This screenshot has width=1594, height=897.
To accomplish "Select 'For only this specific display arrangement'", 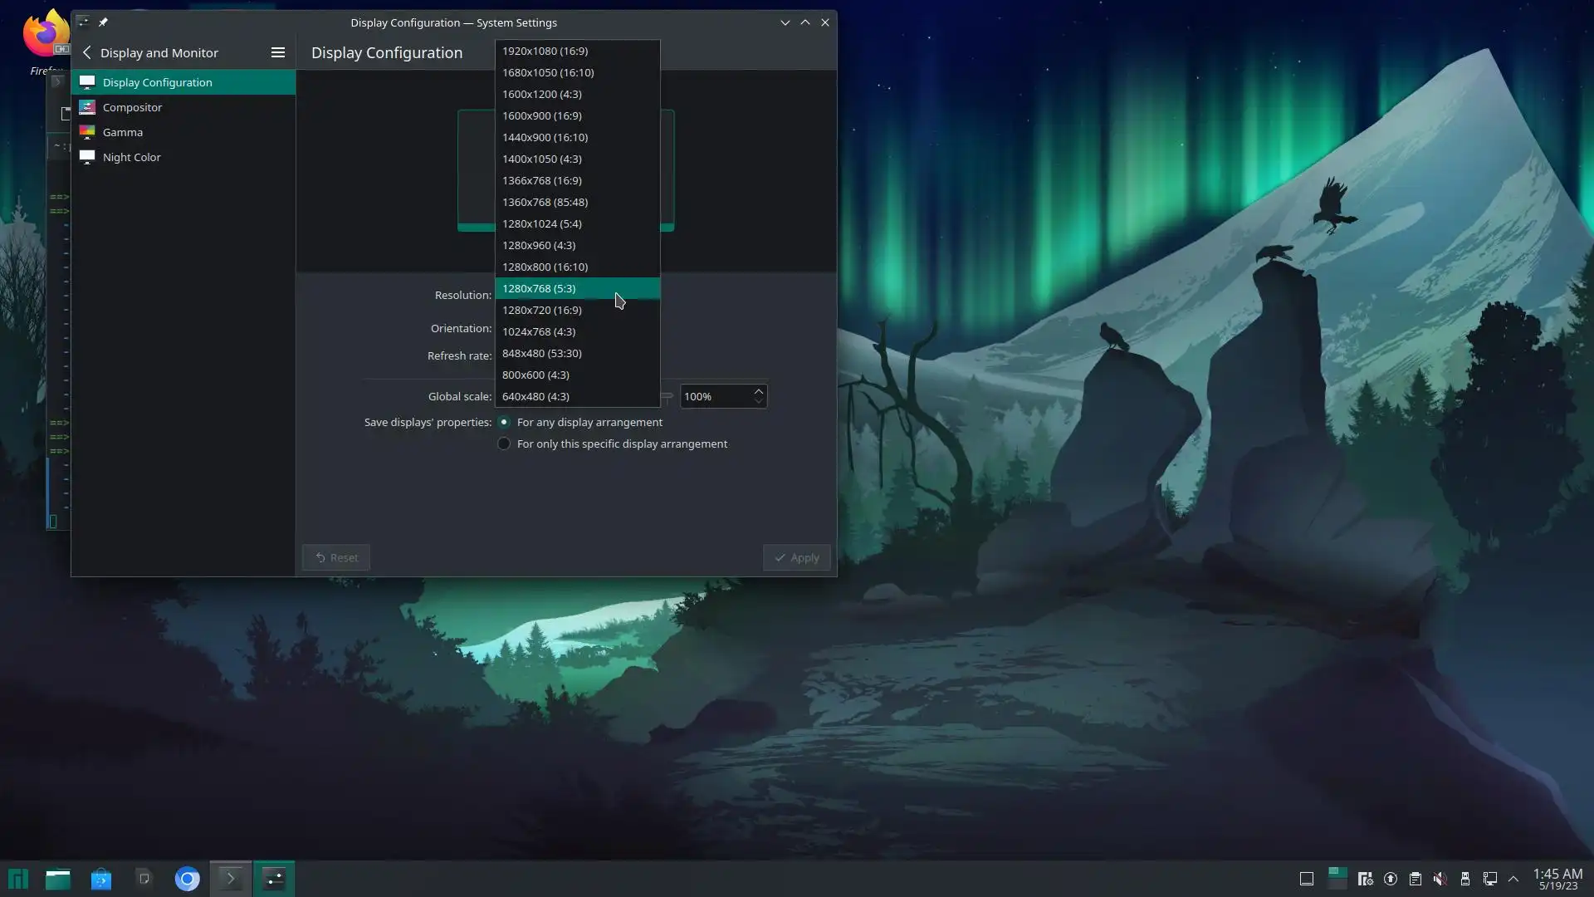I will click(504, 444).
